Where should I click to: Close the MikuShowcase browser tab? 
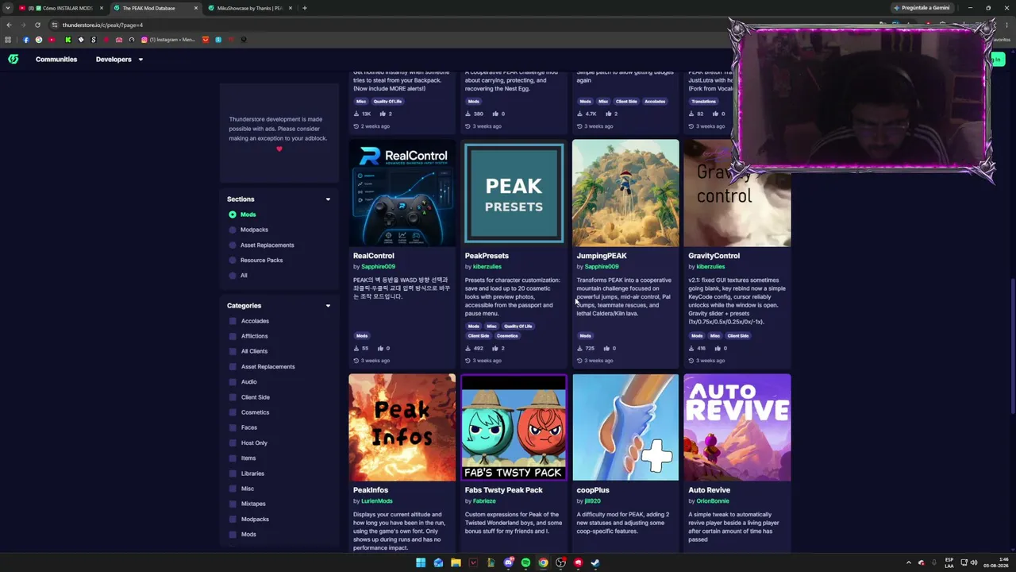290,8
